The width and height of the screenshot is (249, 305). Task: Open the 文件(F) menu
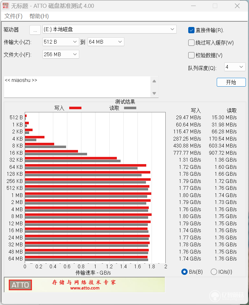(13, 16)
